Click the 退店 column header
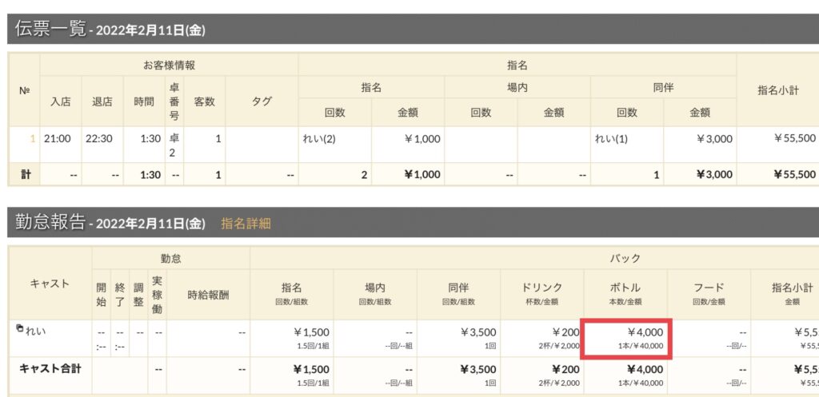 tap(102, 101)
